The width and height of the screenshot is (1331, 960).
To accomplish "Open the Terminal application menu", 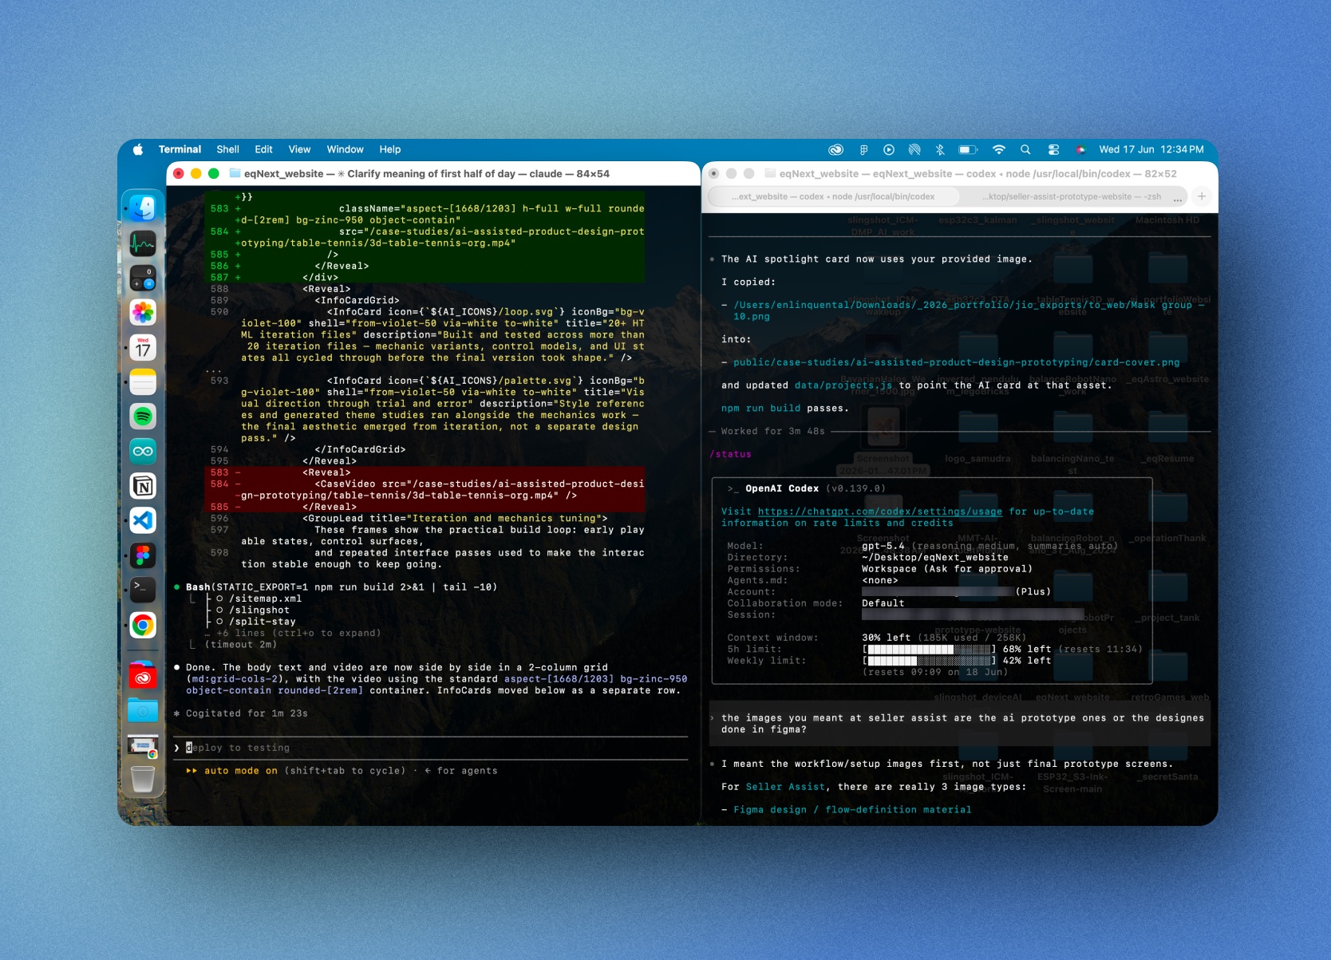I will [180, 149].
